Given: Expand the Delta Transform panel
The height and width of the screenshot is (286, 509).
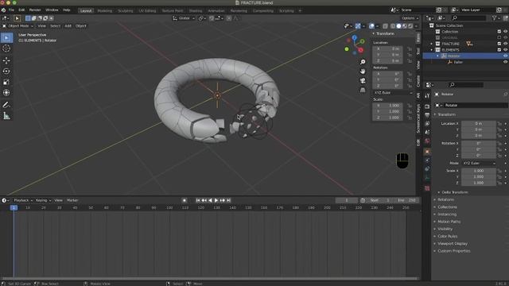Looking at the screenshot, I should point(454,192).
